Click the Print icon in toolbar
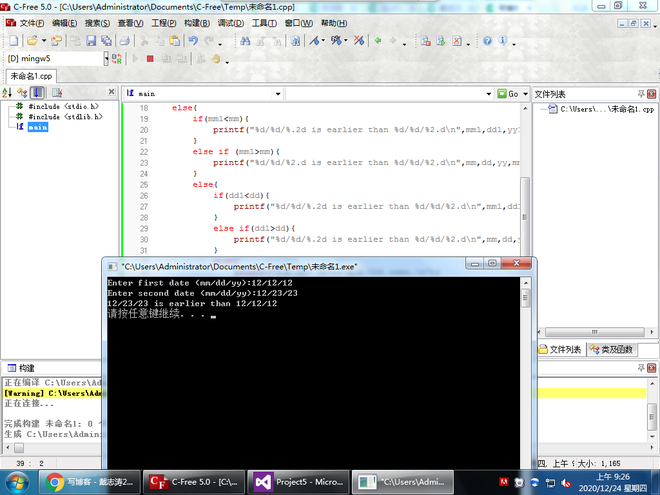Image resolution: width=660 pixels, height=495 pixels. tap(124, 41)
